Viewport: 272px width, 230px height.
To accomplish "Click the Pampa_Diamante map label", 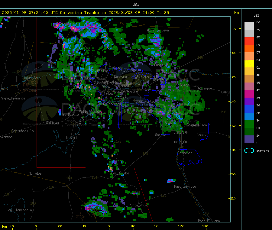I will click(12, 98).
